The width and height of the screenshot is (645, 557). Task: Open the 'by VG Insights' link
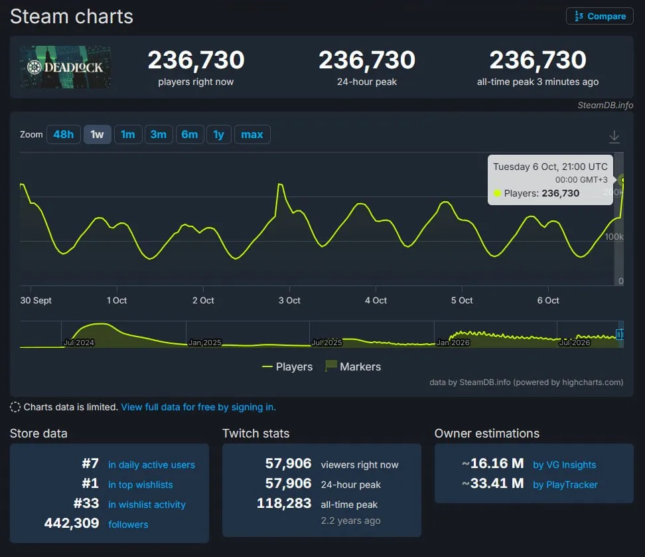point(564,465)
